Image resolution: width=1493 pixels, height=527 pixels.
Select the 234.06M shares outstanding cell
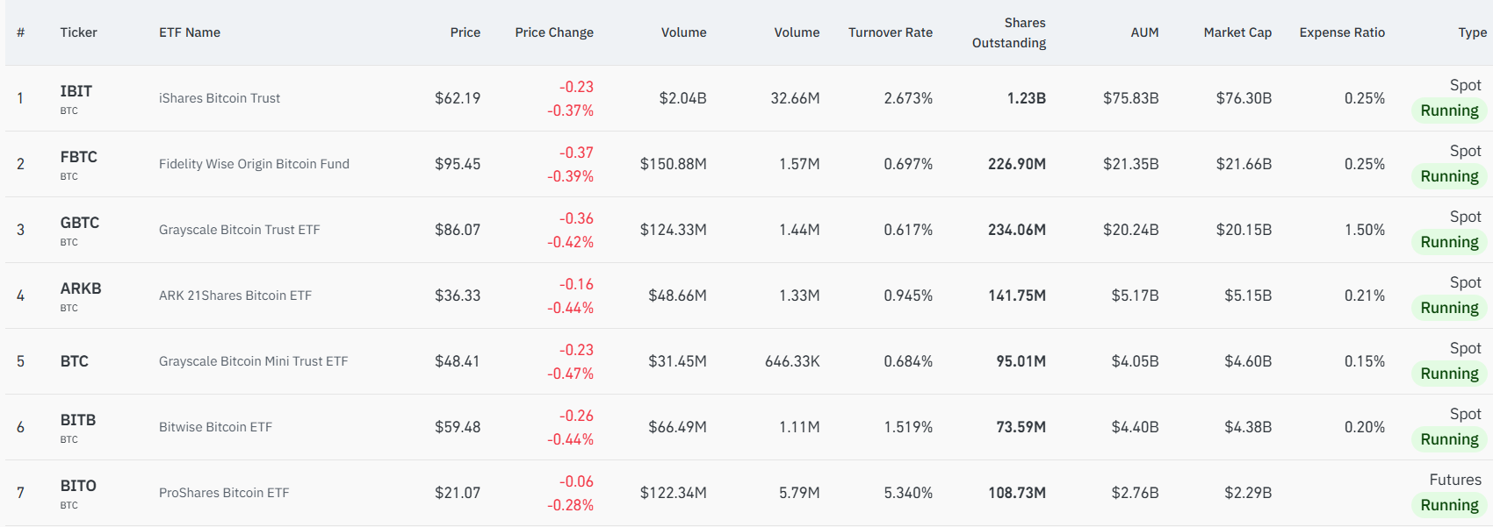click(1017, 230)
